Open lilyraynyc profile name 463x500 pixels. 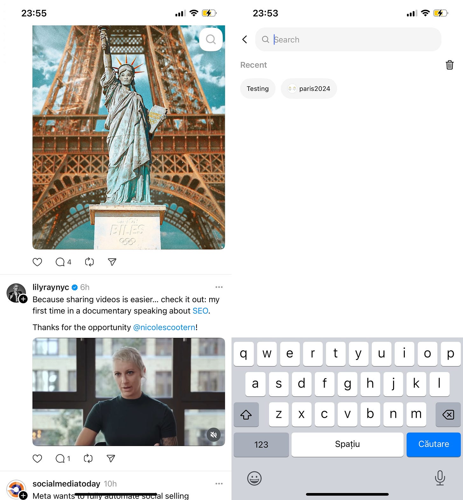(x=51, y=287)
